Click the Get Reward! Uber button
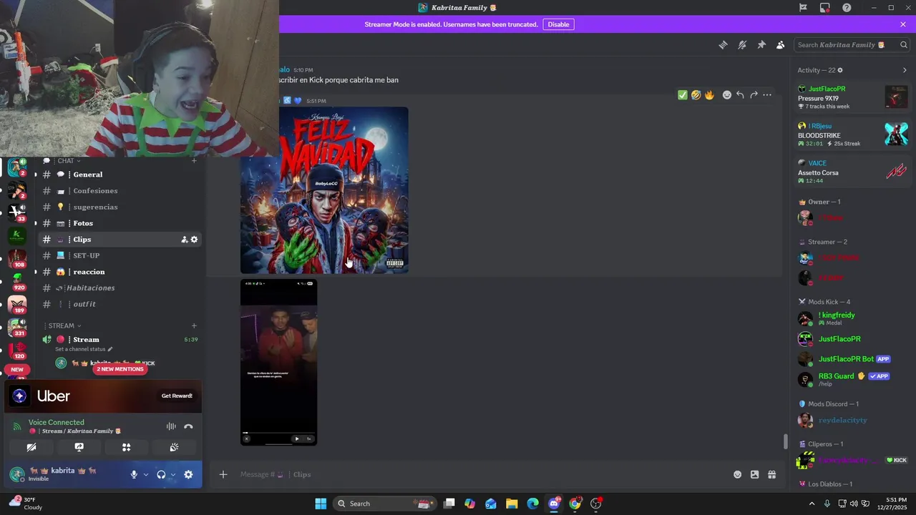 pyautogui.click(x=177, y=396)
